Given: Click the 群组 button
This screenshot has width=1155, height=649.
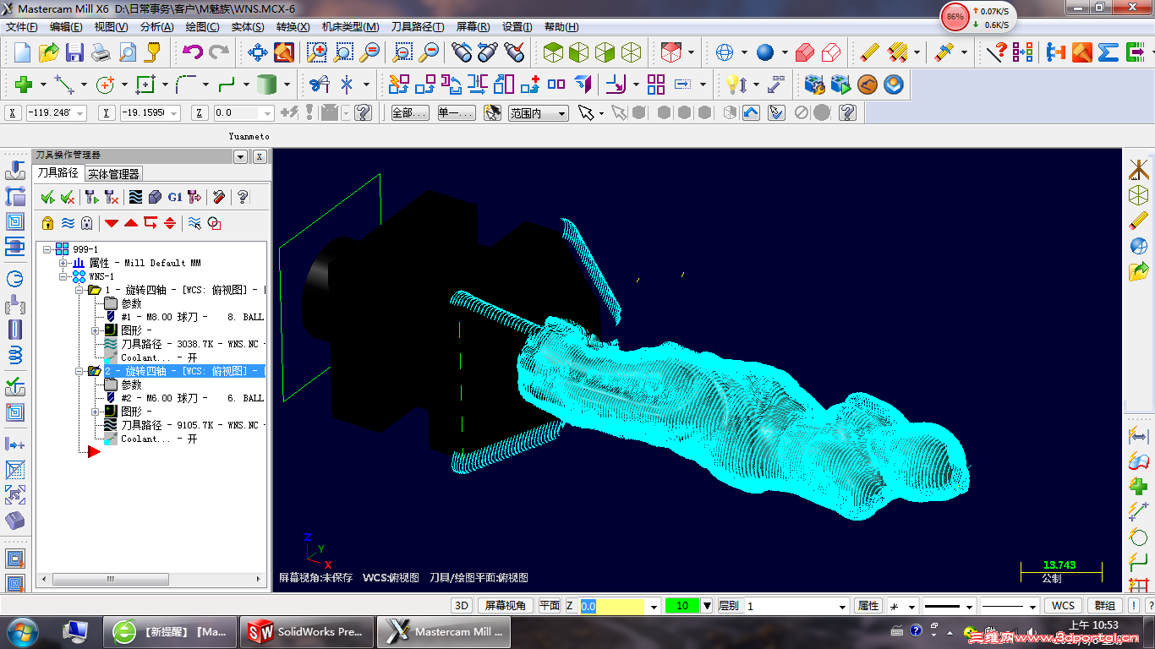Looking at the screenshot, I should click(1104, 606).
